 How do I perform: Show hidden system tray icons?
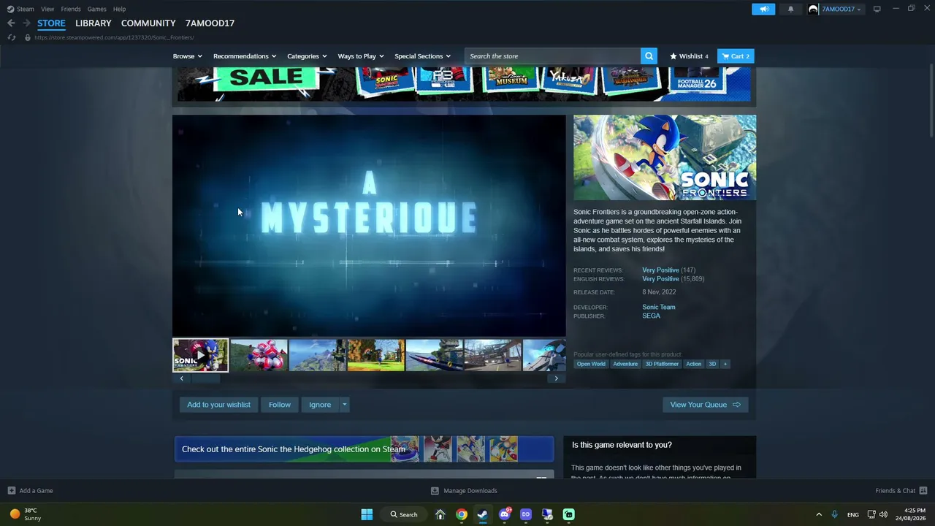[819, 514]
